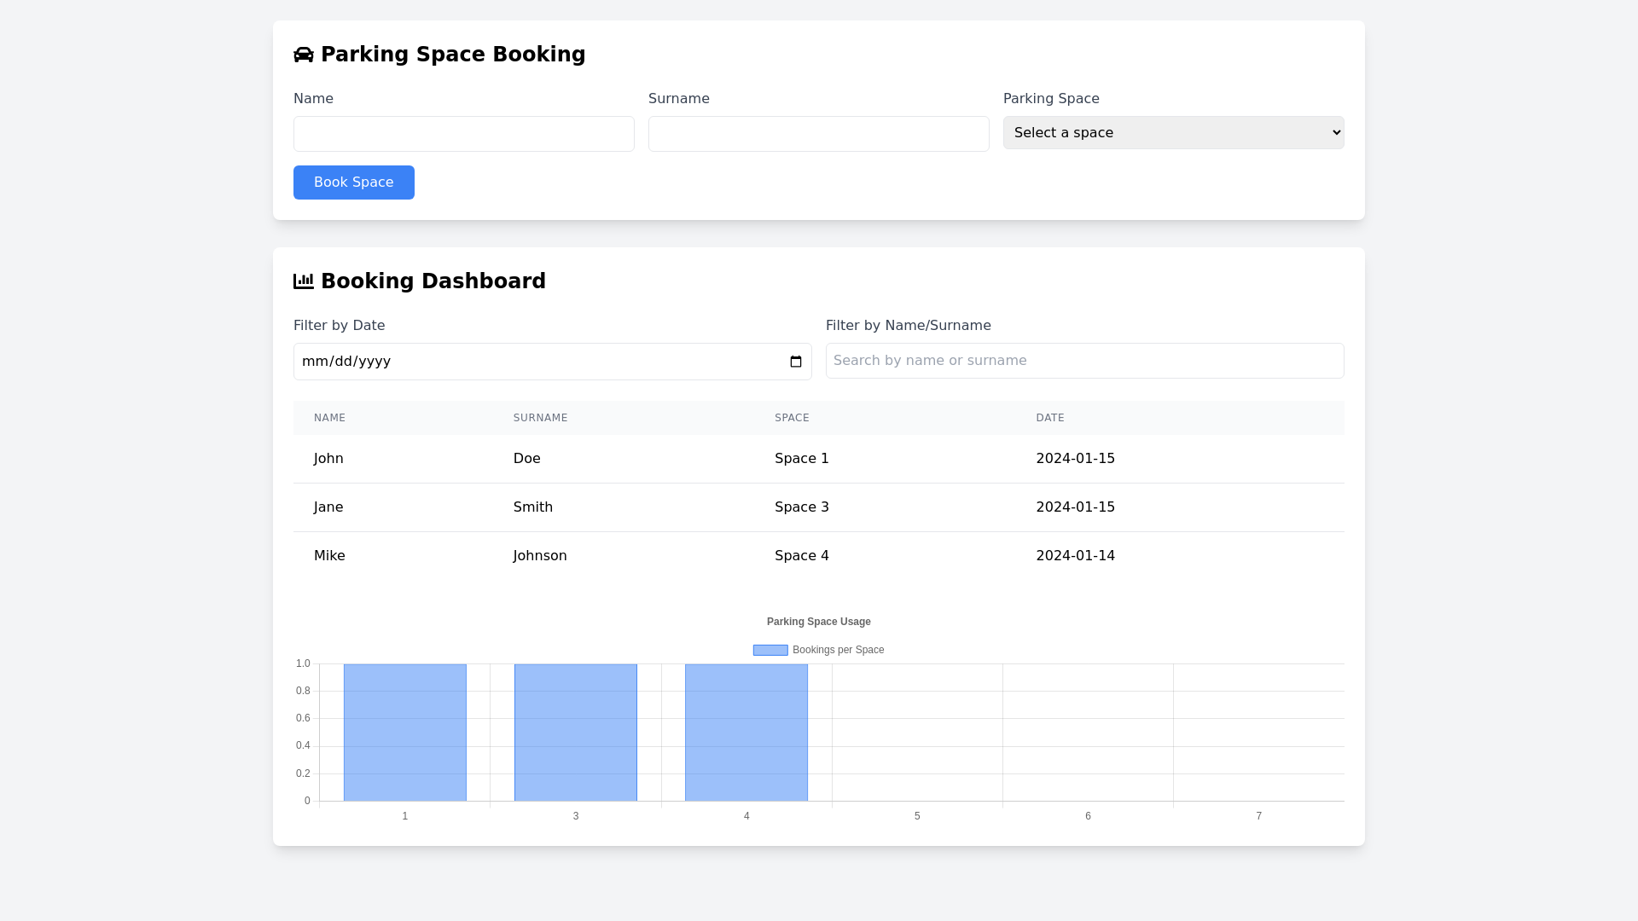1638x921 pixels.
Task: Click the NAME column header
Action: coord(329,418)
